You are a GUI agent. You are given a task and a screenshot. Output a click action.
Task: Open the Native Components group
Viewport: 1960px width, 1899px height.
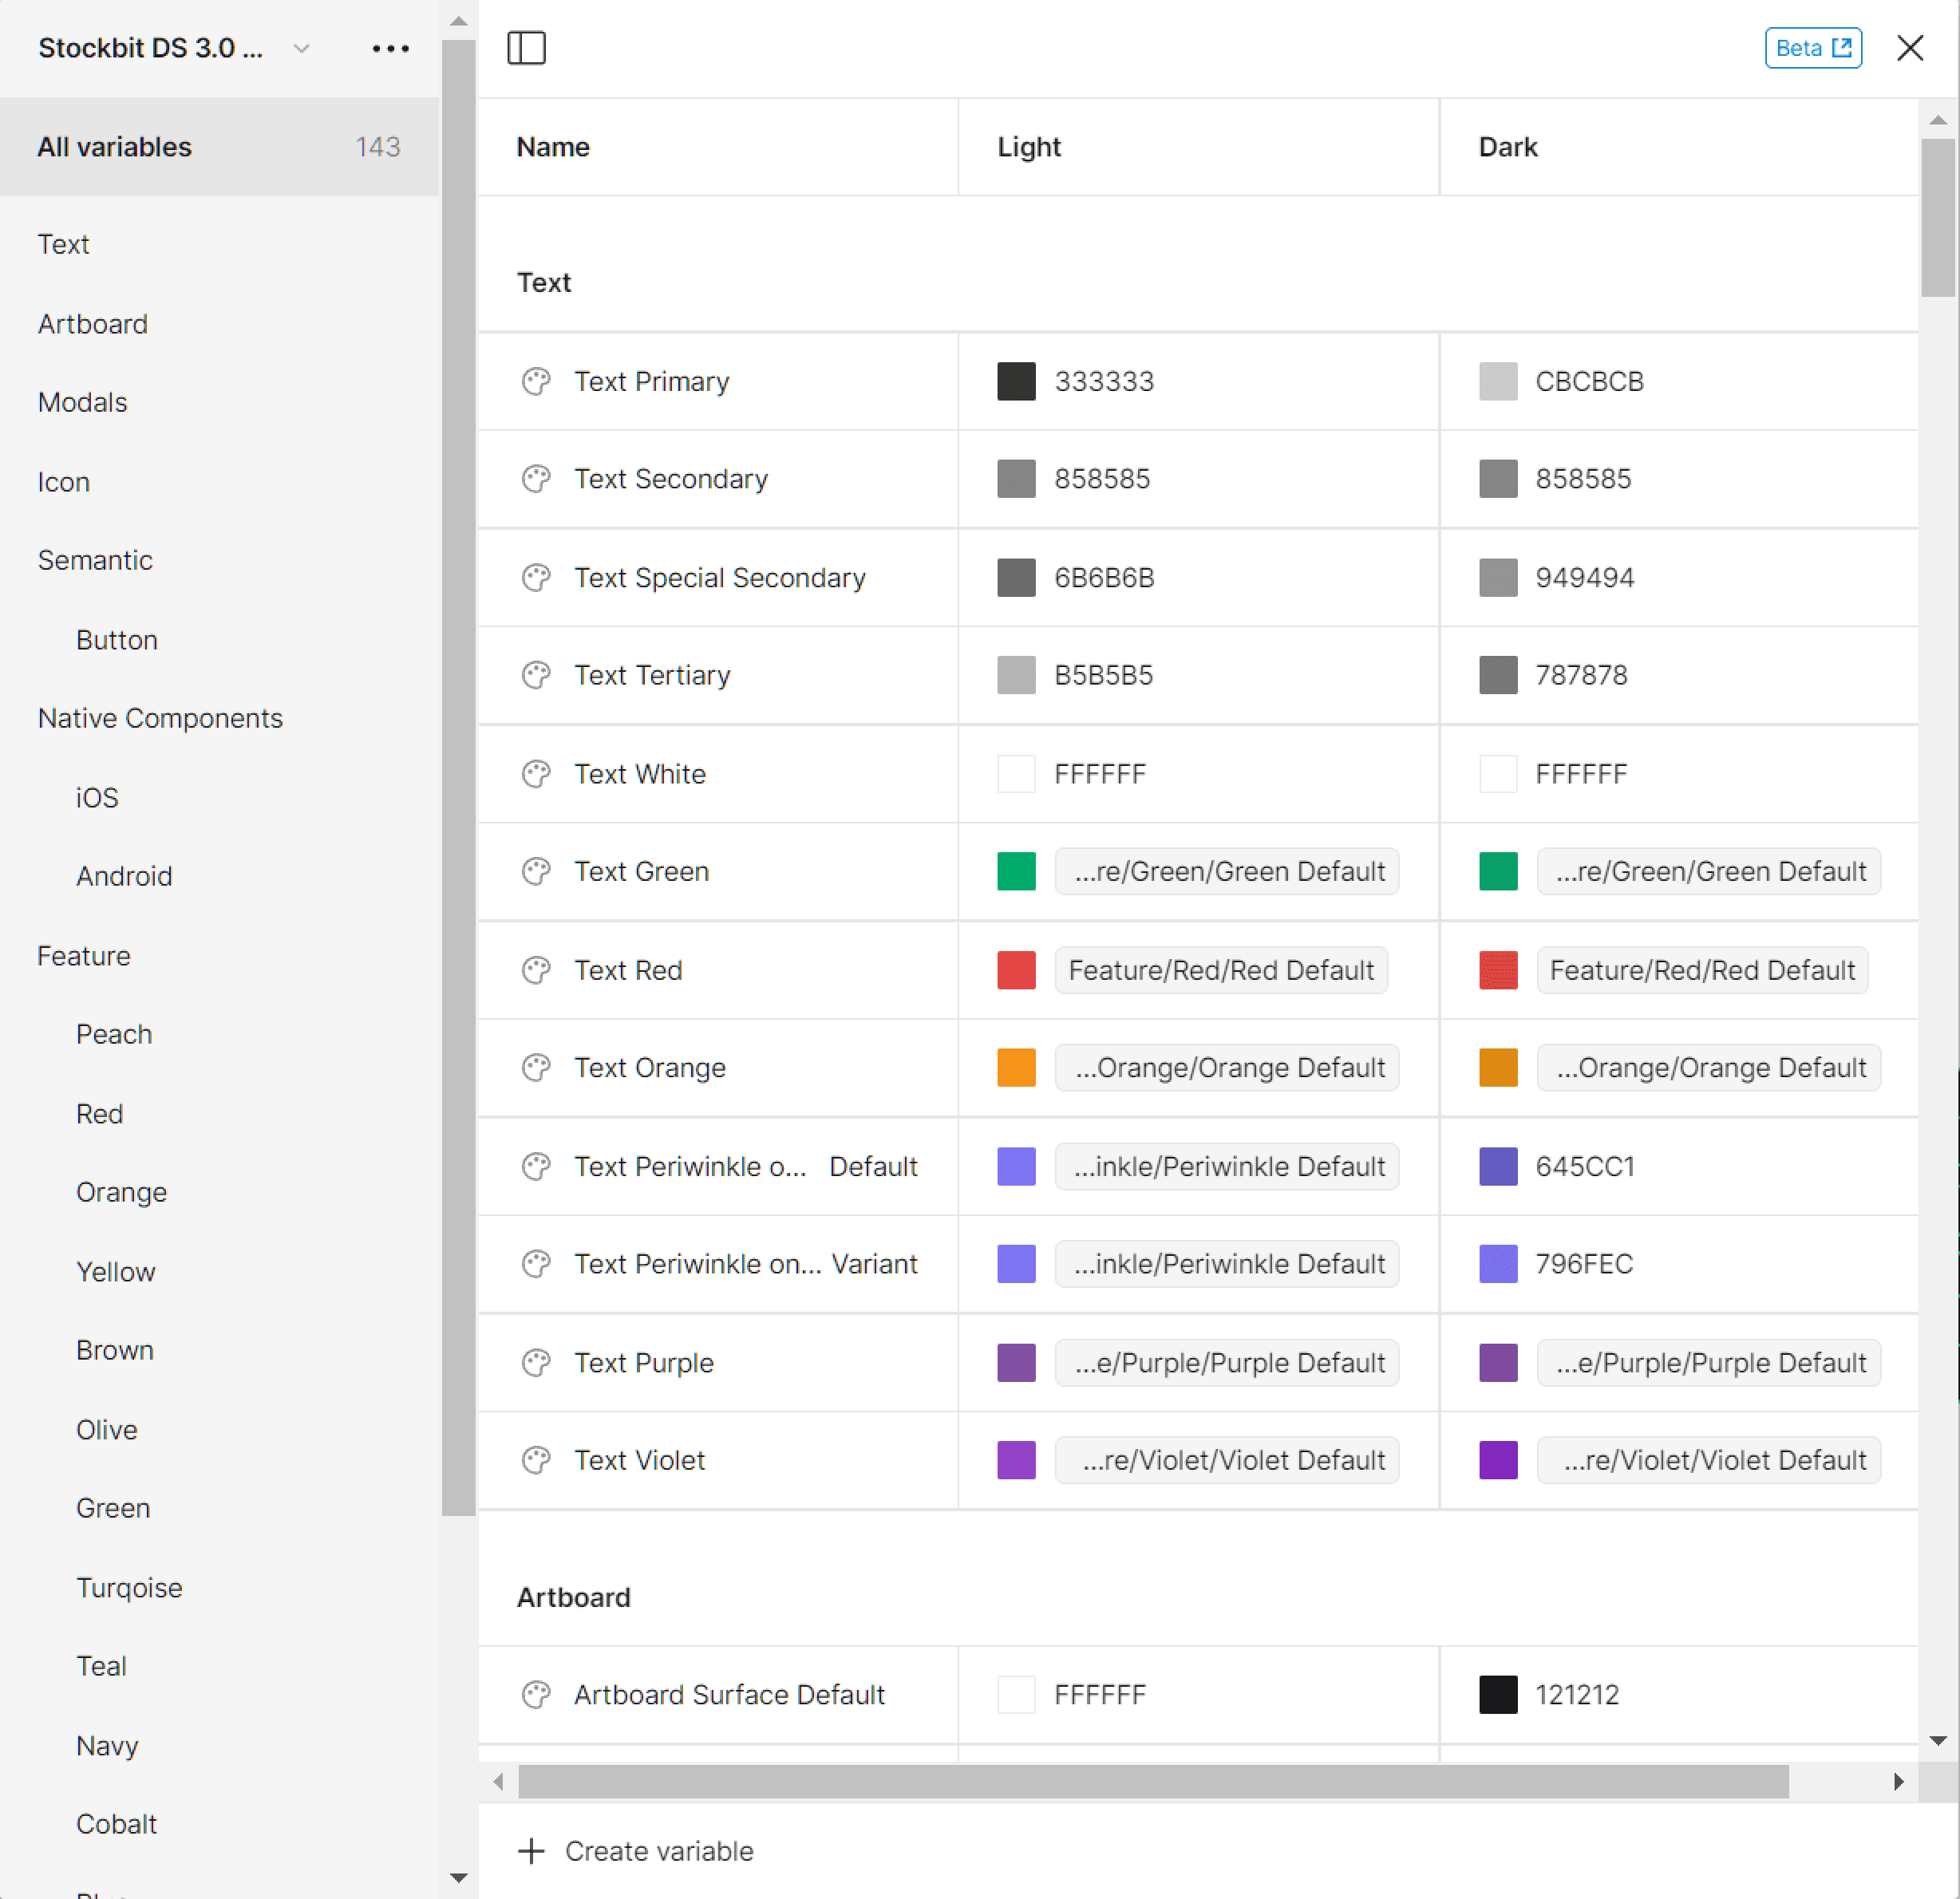160,718
